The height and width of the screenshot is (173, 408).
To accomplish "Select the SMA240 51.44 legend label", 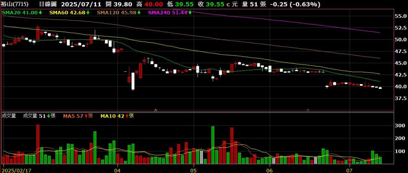I will tap(167, 13).
